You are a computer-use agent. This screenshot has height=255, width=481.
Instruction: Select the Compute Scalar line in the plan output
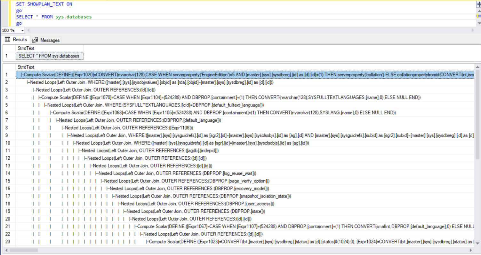click(128, 74)
